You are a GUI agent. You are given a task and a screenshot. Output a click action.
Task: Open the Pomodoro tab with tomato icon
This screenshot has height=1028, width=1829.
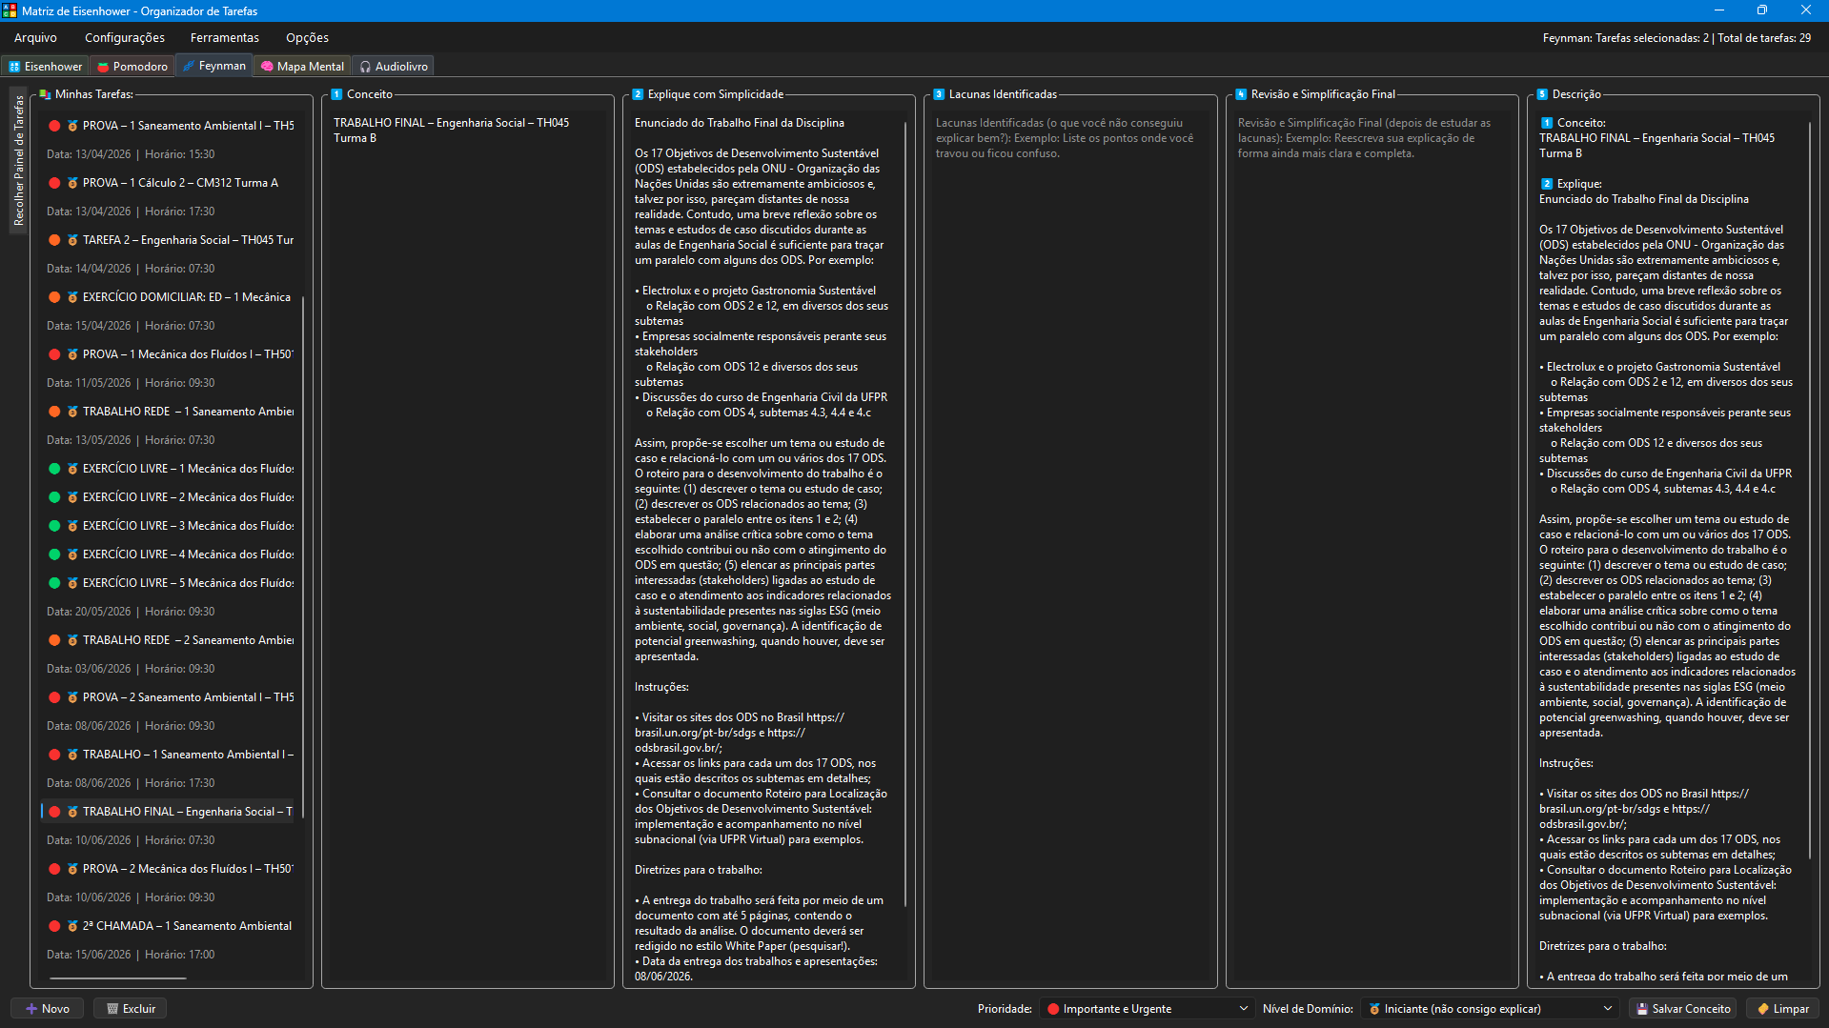(132, 67)
